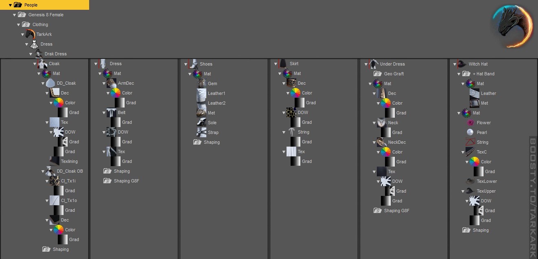Click the DD_Cloak preset icon

pyautogui.click(x=50, y=83)
